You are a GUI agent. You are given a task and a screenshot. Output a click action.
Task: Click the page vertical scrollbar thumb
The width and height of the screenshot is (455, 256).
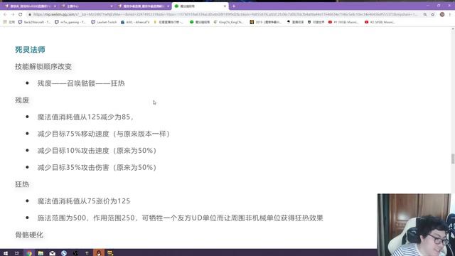[453, 159]
